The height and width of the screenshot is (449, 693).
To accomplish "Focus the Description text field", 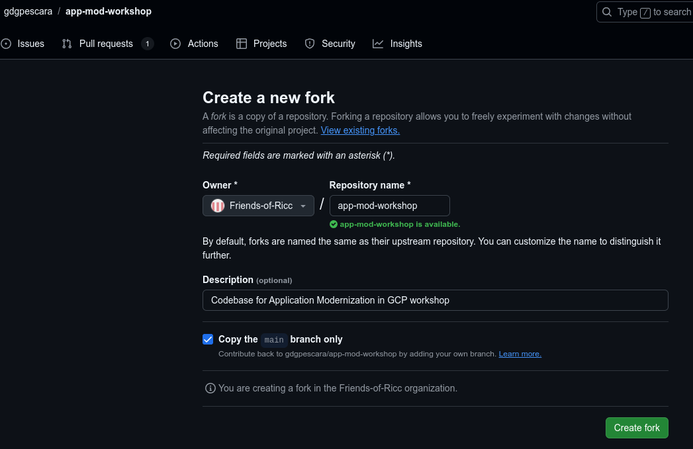I will point(435,300).
